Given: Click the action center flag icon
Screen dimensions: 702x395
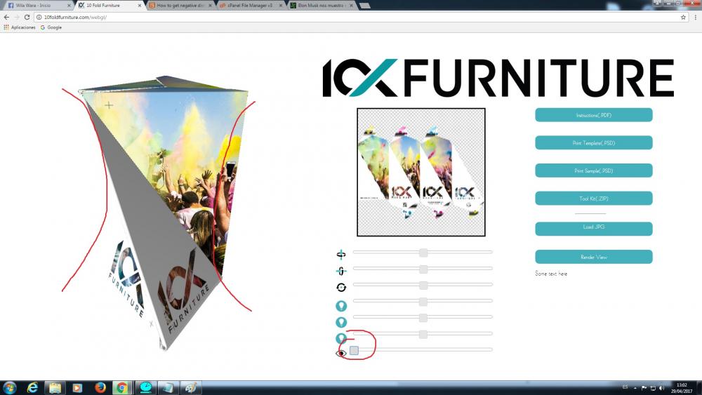Looking at the screenshot, I should [644, 388].
